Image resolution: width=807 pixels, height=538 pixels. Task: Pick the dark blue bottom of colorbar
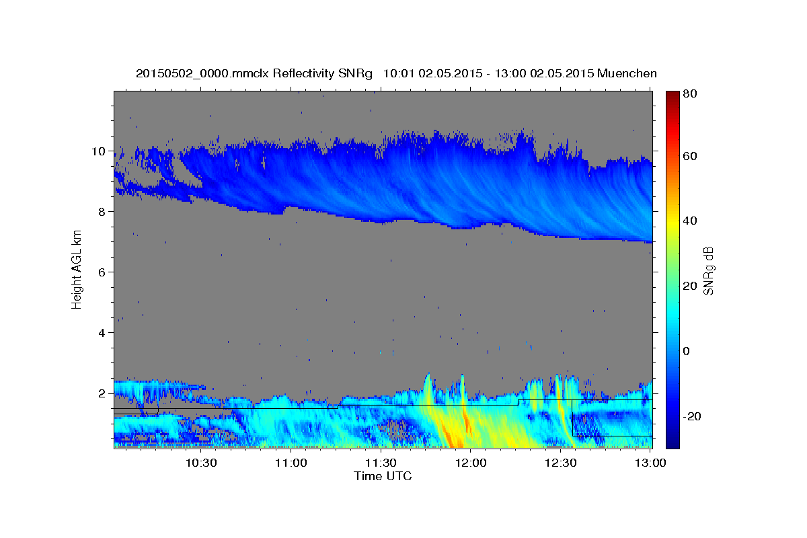point(672,440)
